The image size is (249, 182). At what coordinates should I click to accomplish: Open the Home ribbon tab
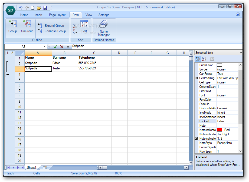(x=24, y=15)
